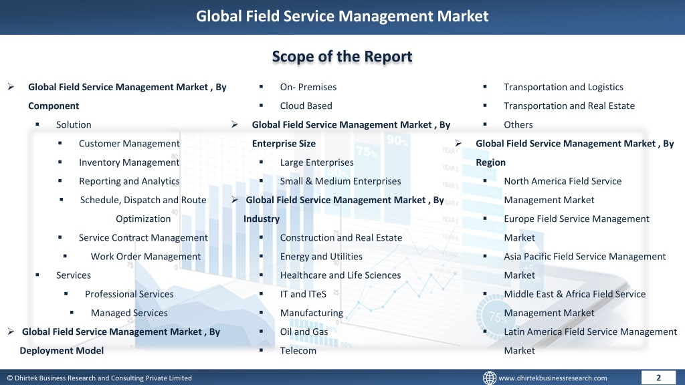The width and height of the screenshot is (685, 385).
Task: Click the 'Services' bullet text
Action: pyautogui.click(x=74, y=275)
